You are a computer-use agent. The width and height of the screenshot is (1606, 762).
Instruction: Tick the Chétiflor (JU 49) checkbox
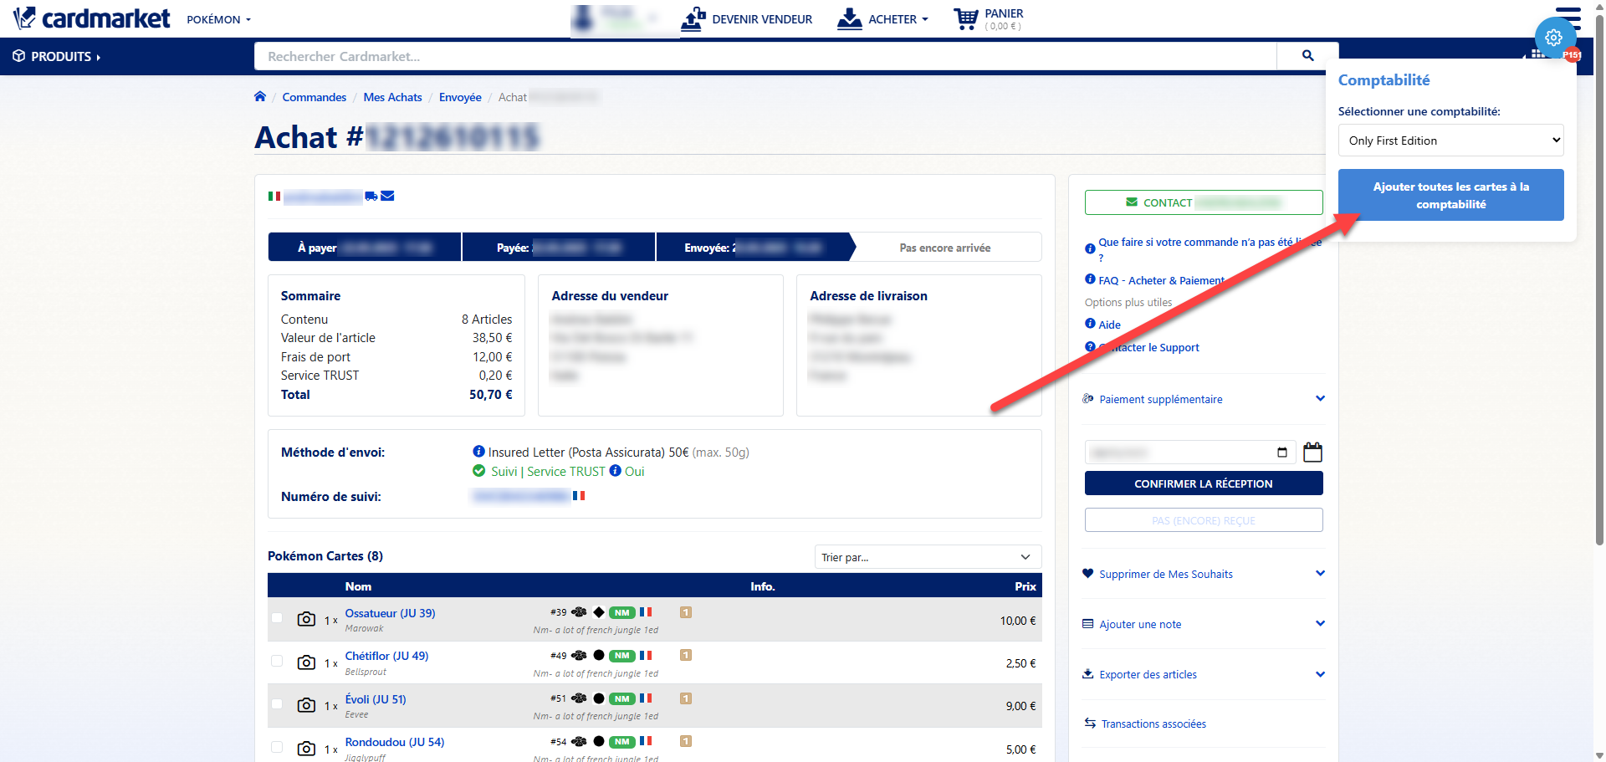click(277, 661)
